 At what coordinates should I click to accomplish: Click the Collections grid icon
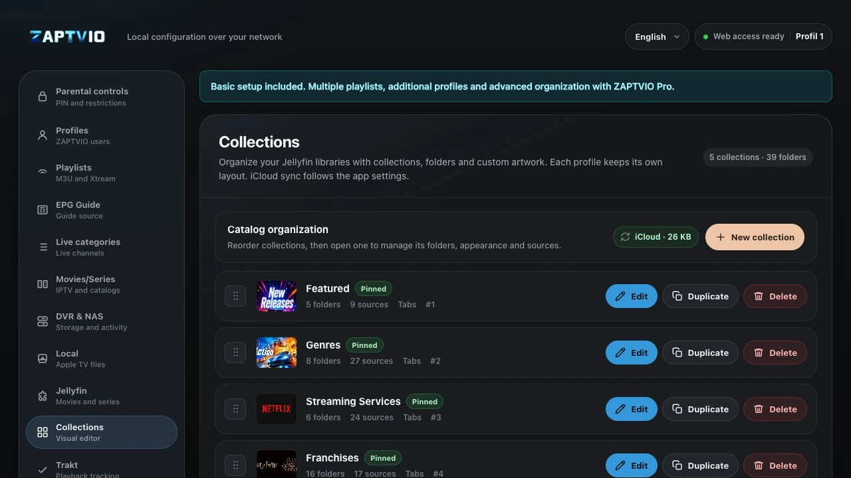coord(43,432)
